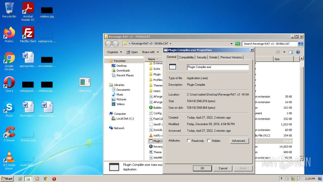The height and width of the screenshot is (182, 323).
Task: Tick the Hidden attribute checkbox
Action: pyautogui.click(x=209, y=141)
